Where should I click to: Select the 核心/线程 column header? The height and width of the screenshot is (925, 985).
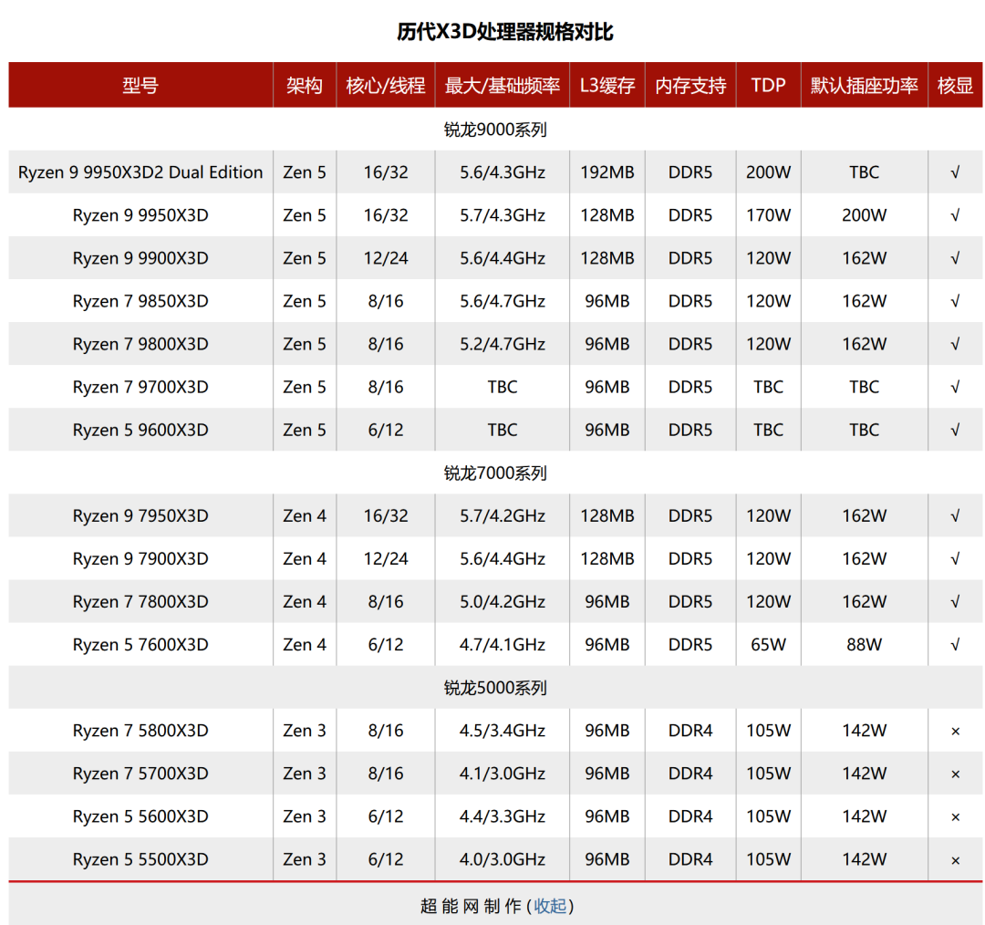click(x=386, y=86)
